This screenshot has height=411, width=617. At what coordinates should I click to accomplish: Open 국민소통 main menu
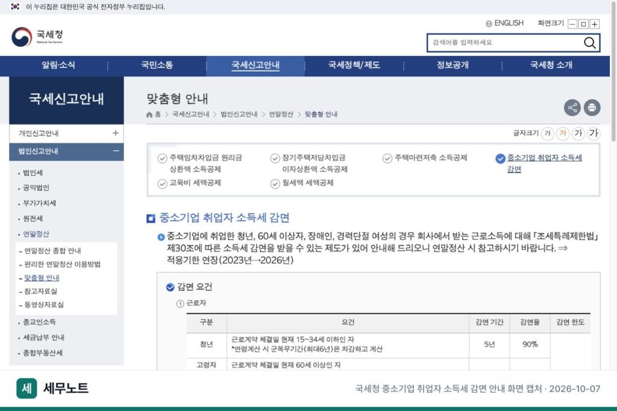[x=157, y=65]
